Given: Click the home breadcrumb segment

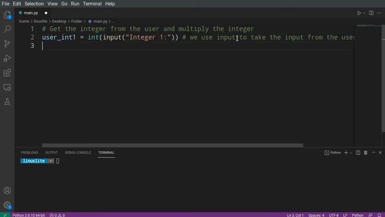Looking at the screenshot, I should pos(24,22).
